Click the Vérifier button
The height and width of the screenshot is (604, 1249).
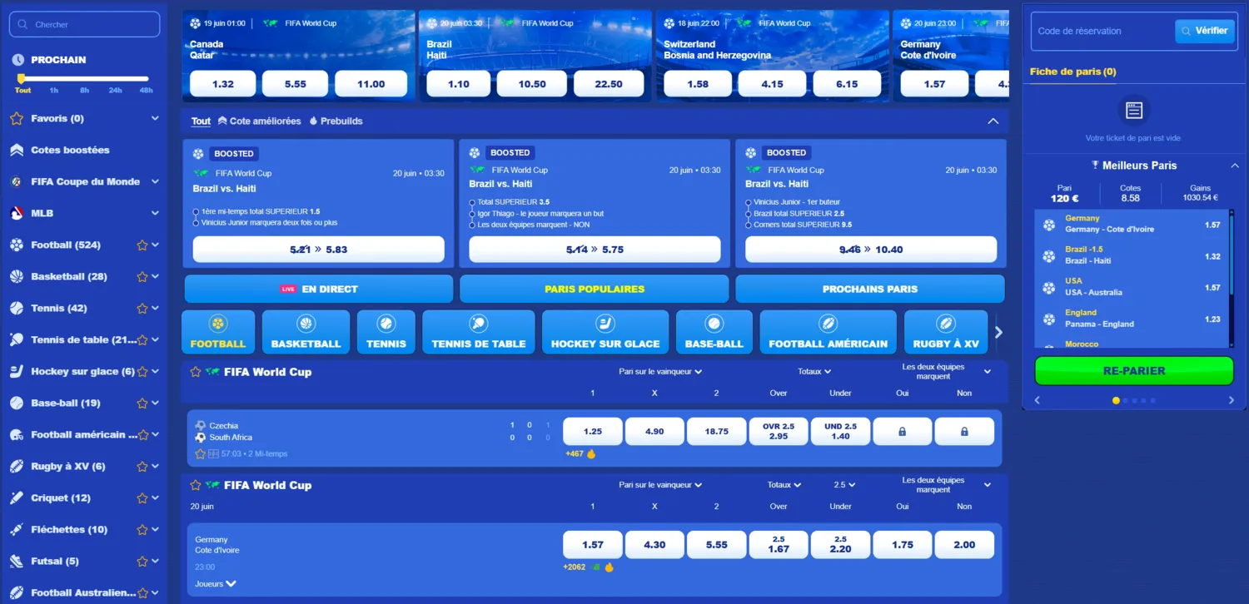coord(1204,31)
